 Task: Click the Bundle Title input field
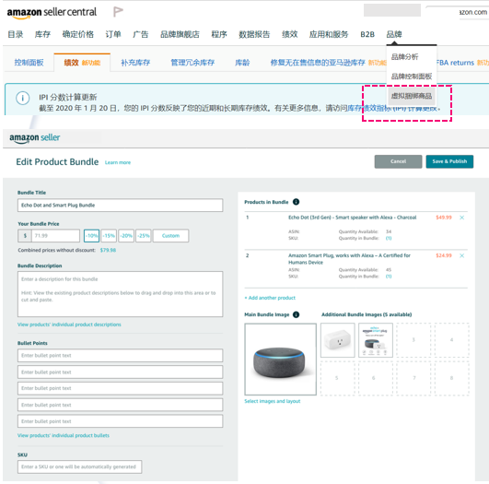click(120, 206)
